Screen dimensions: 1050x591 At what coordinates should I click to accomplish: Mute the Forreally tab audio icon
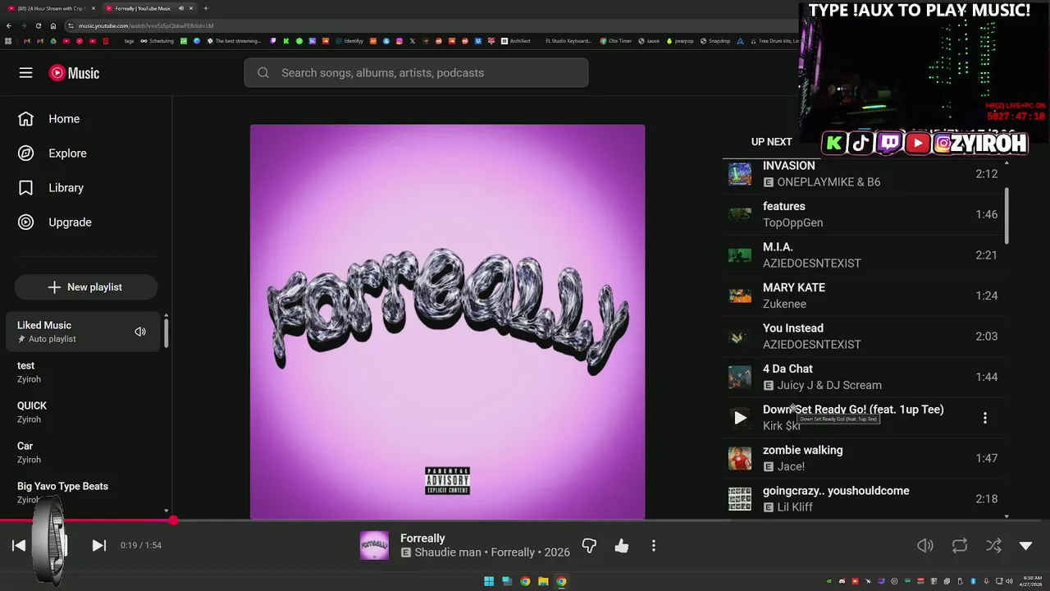point(181,8)
